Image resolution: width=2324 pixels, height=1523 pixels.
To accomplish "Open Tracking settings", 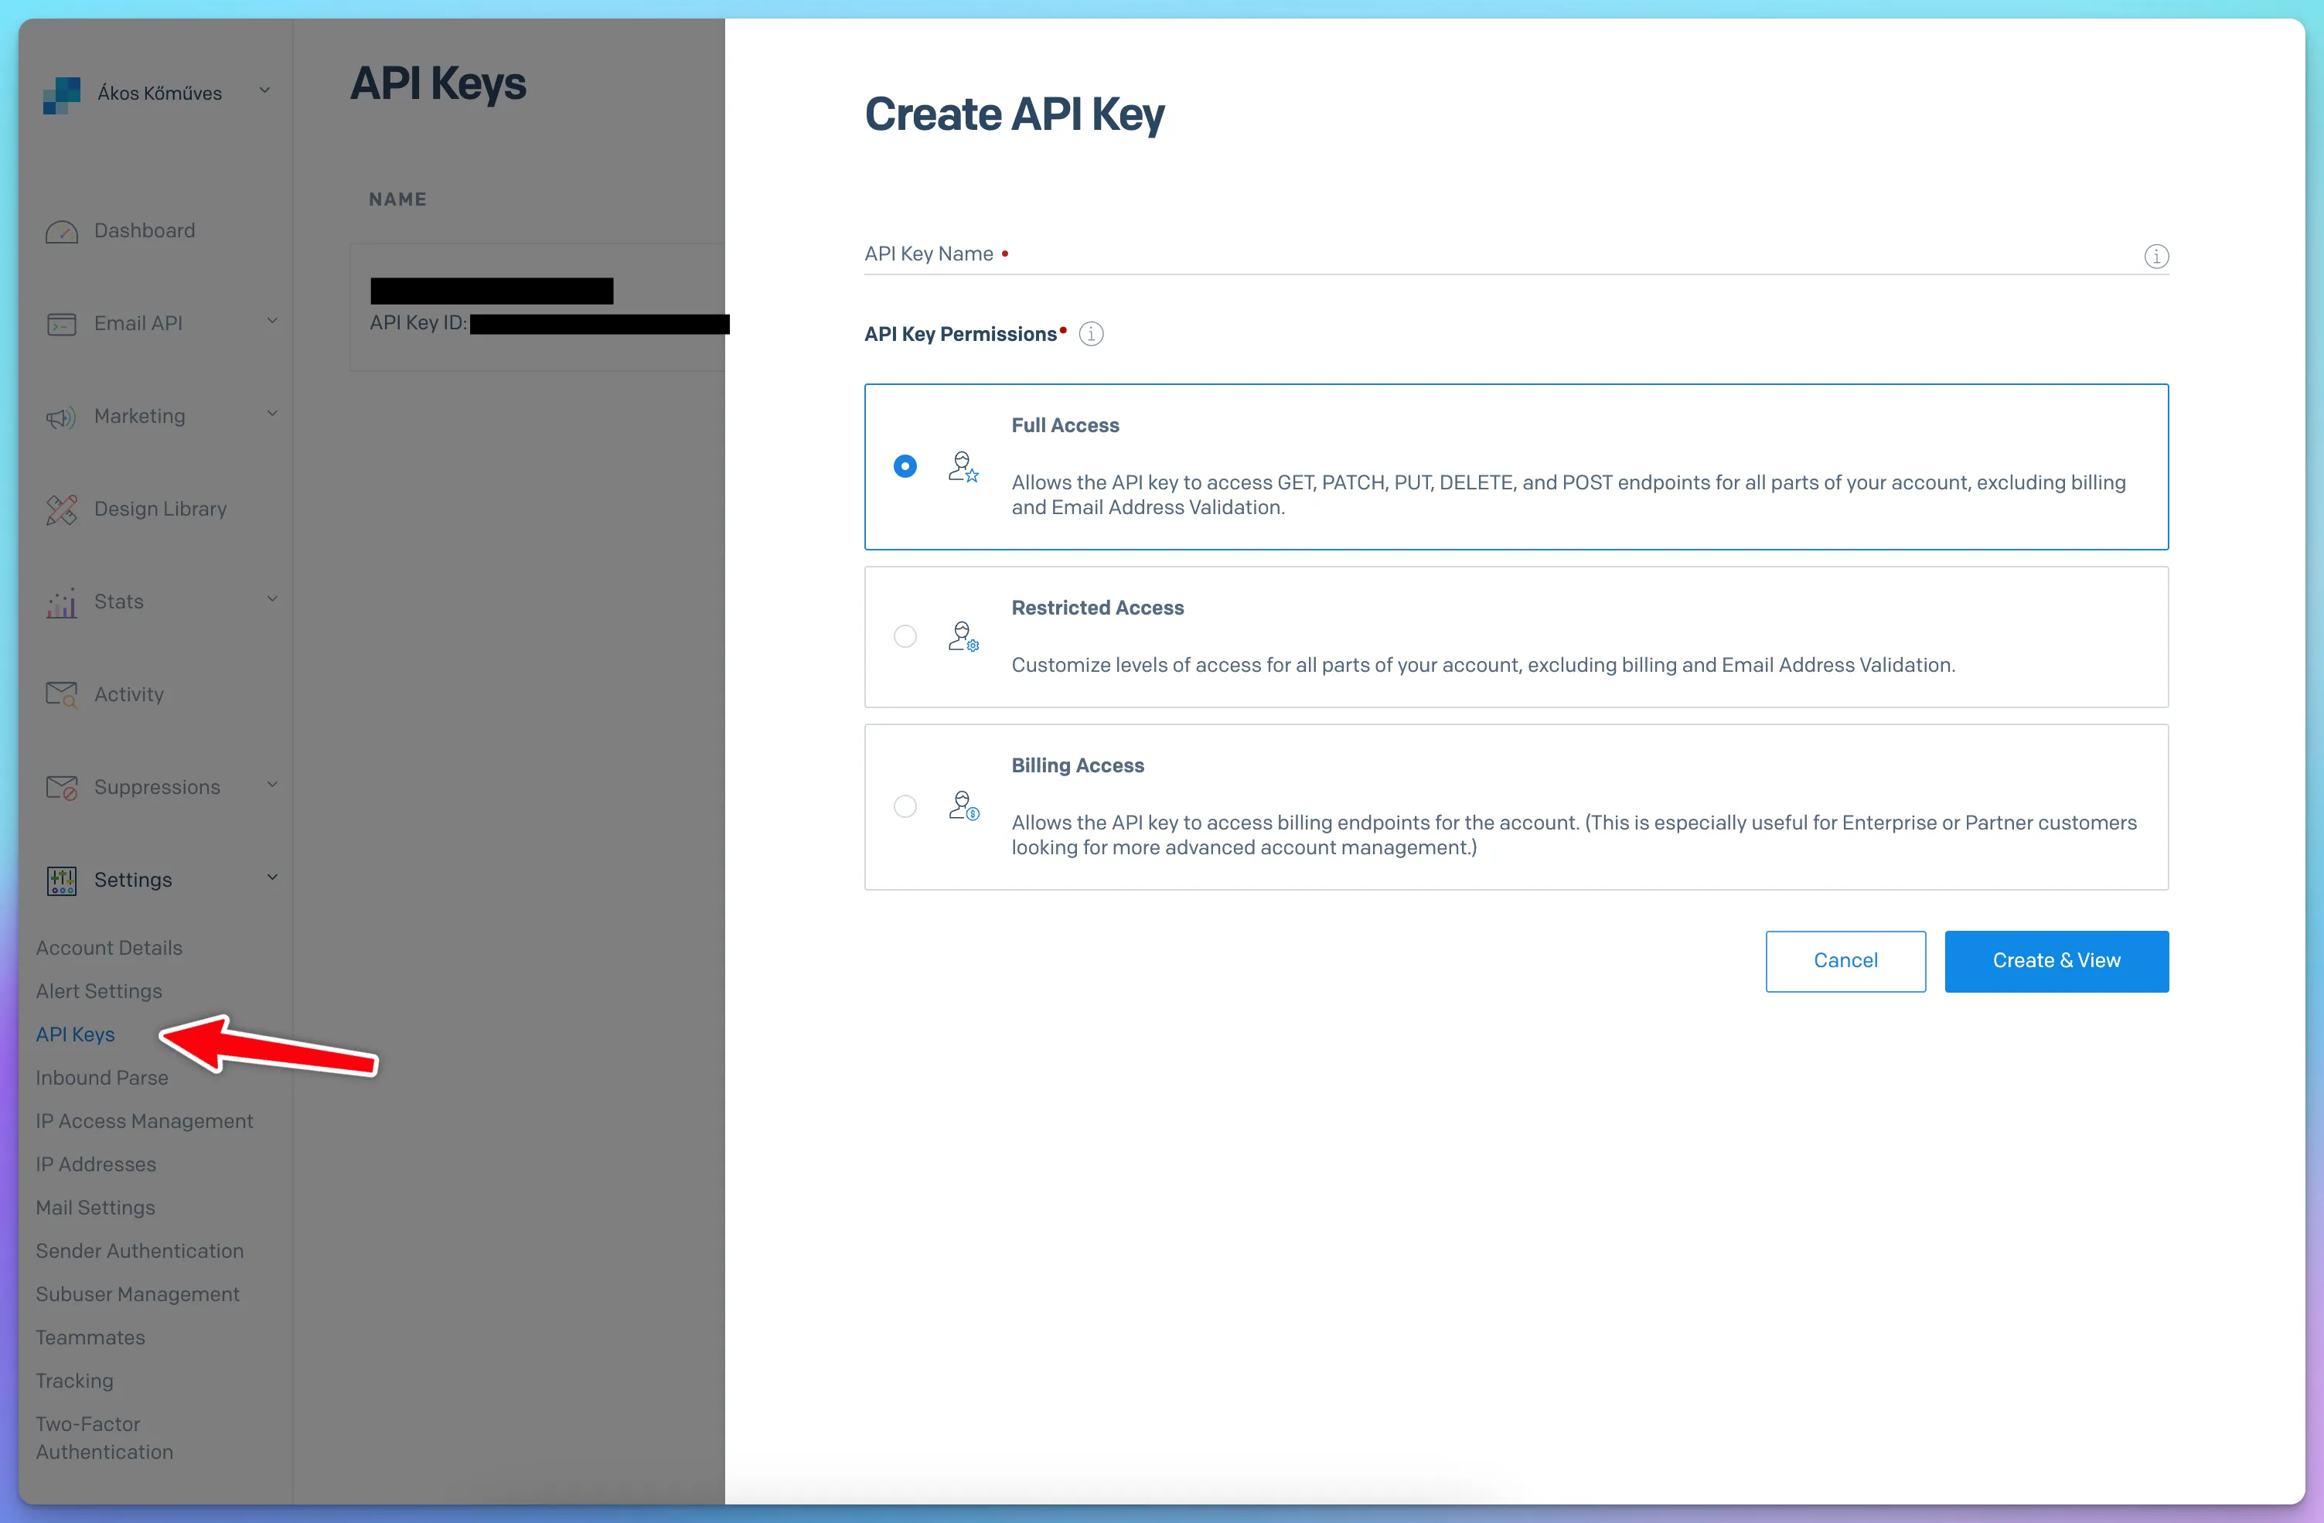I will point(74,1381).
